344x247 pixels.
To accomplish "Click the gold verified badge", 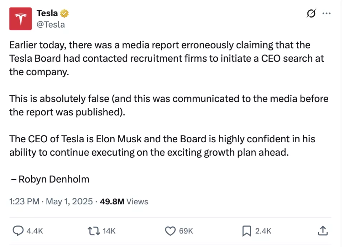I will pos(64,13).
